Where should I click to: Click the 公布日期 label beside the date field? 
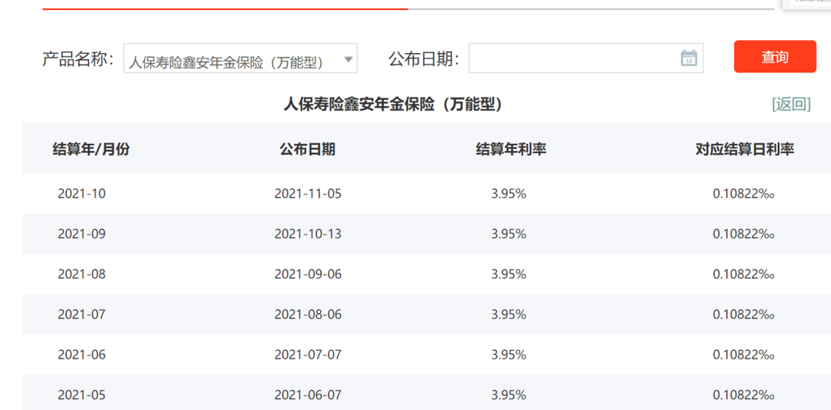point(424,58)
